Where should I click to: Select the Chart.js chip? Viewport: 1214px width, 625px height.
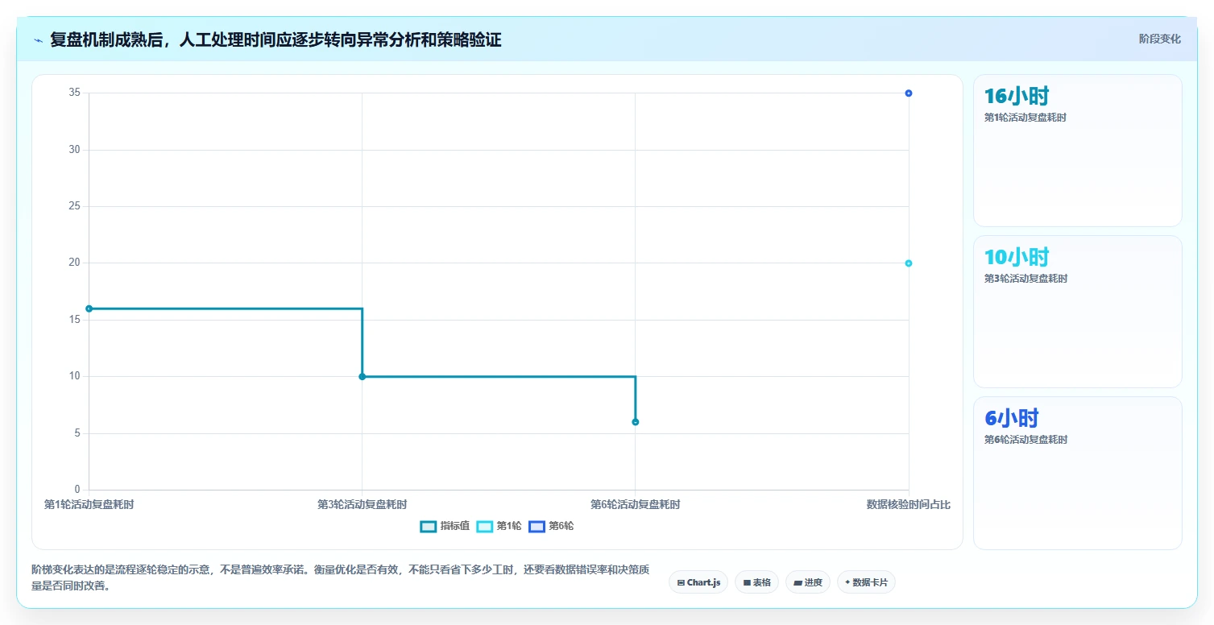698,582
